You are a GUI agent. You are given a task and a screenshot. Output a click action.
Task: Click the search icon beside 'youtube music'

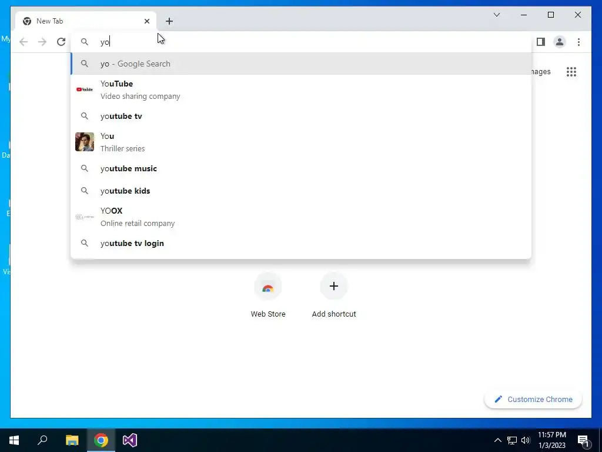tap(85, 168)
